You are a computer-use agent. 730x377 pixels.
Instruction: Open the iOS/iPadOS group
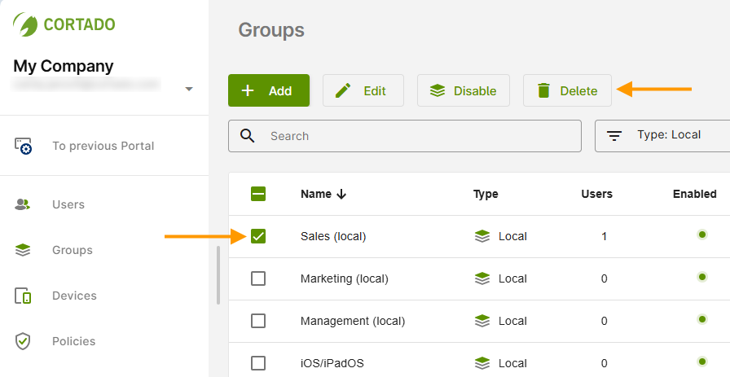[x=332, y=363]
